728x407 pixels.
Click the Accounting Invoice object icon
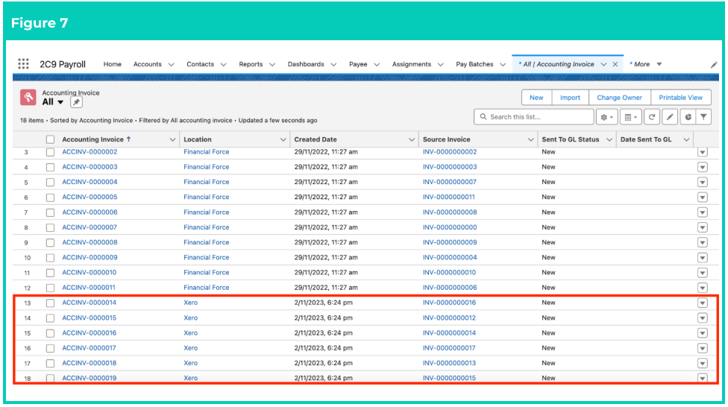pos(28,98)
